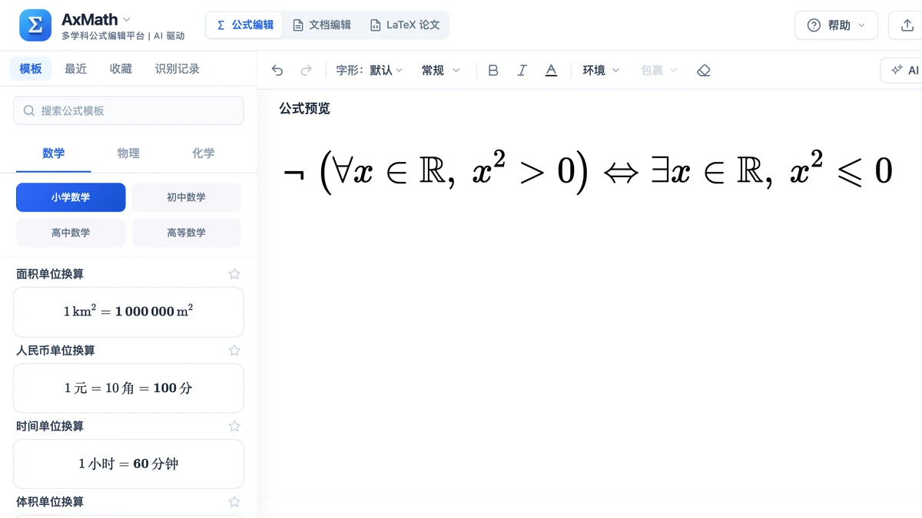Insert the 1 km² area conversion formula
Screen dimensions: 922x518
(x=128, y=312)
